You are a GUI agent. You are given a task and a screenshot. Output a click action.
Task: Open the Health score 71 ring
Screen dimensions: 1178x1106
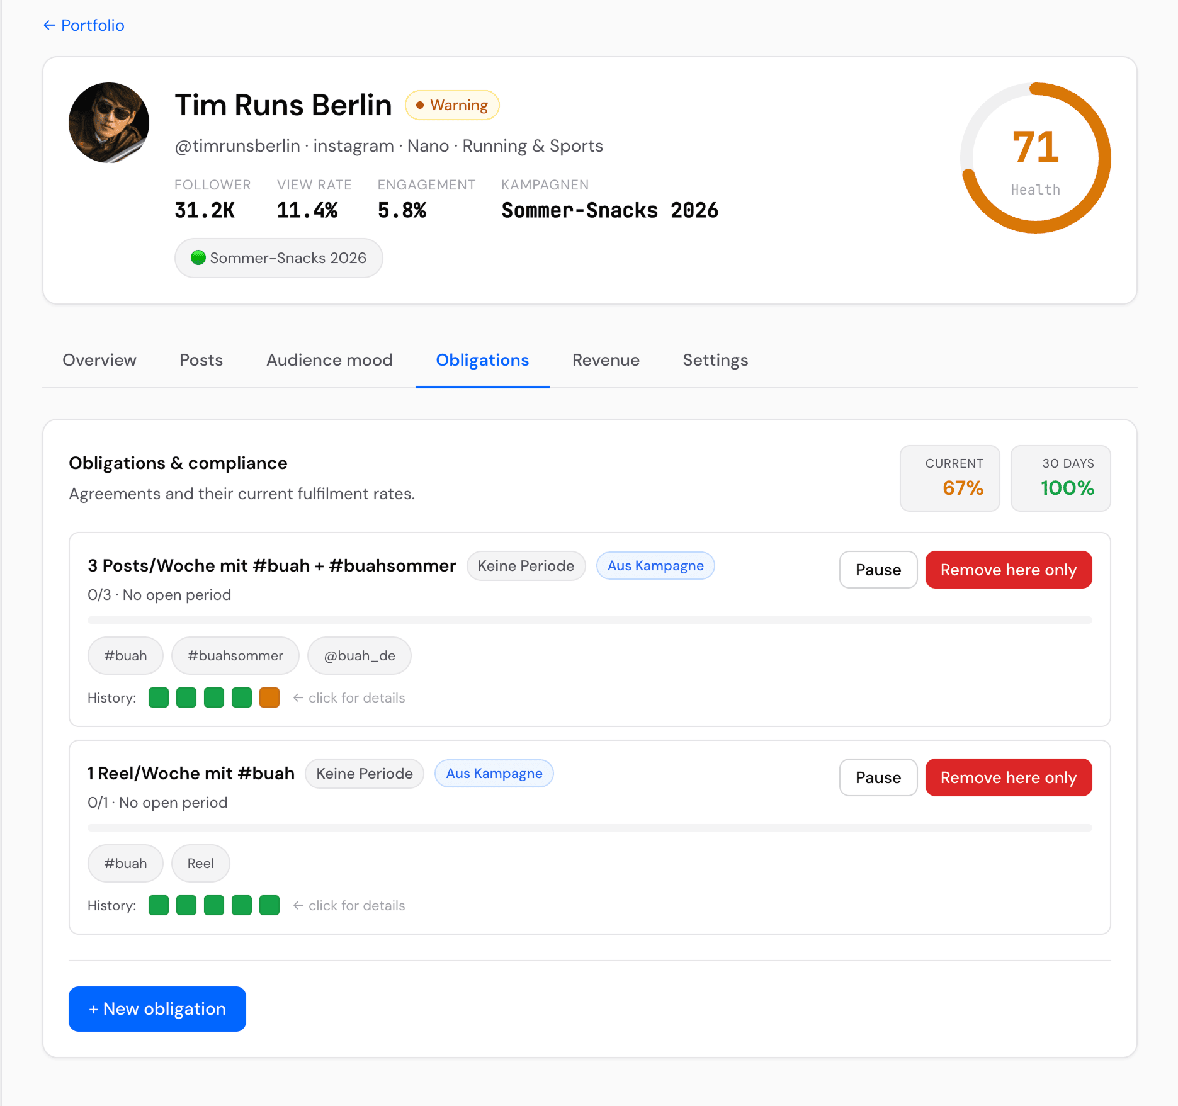pos(1036,158)
